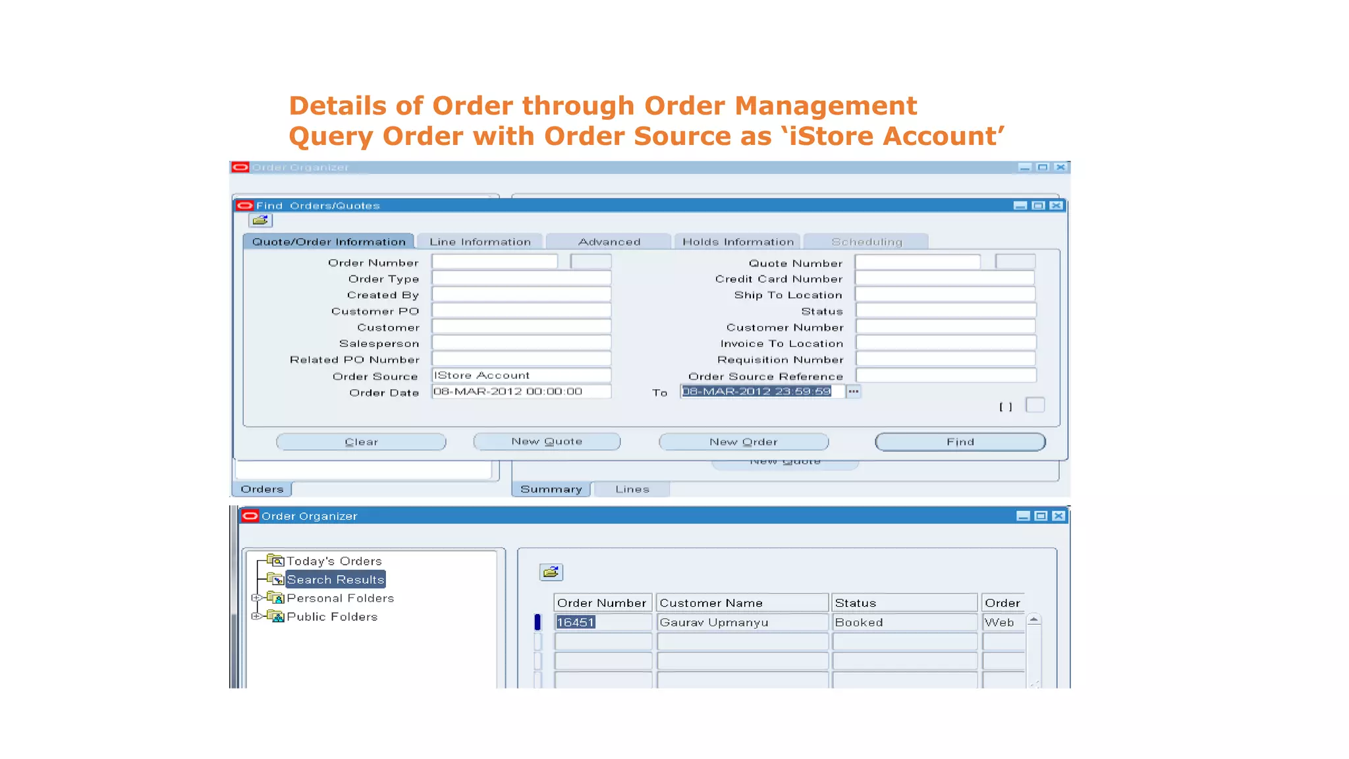Screen dimensions: 1349x759
Task: Open the Scheduling tab
Action: [x=867, y=242]
